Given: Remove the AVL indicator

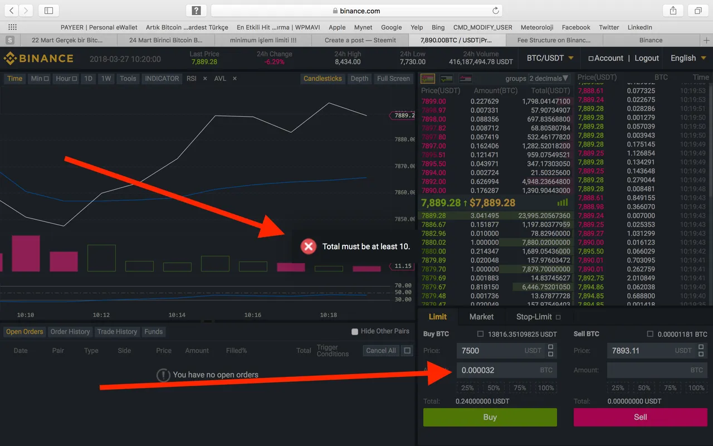Looking at the screenshot, I should (235, 79).
